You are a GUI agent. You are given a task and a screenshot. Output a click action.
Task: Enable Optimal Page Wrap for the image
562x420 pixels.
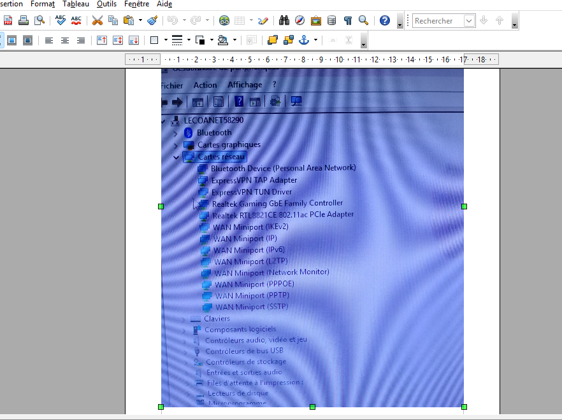(12, 40)
